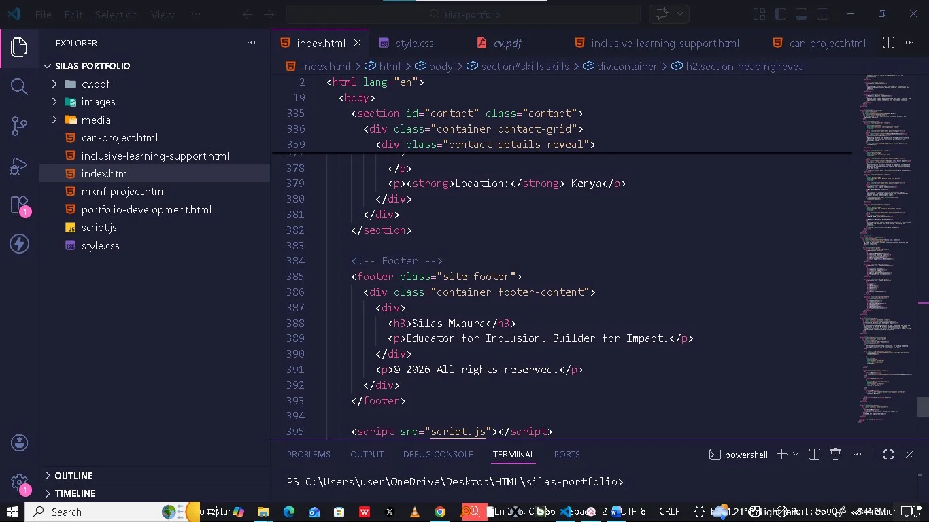
Task: Kill the terminal with trash icon
Action: (836, 455)
